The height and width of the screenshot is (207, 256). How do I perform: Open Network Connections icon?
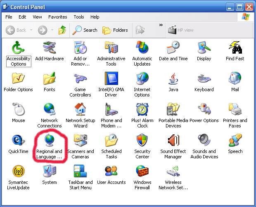point(49,109)
